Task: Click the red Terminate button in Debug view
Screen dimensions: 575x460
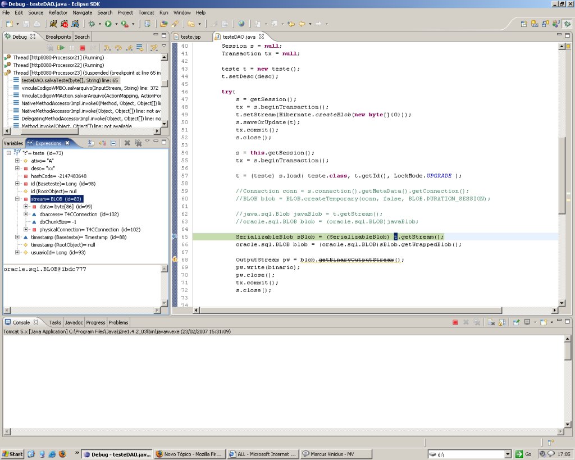Action: (x=83, y=48)
